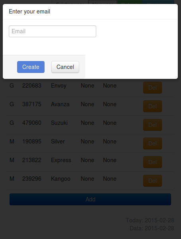Click the Email input field
This screenshot has height=239, width=181.
[53, 31]
